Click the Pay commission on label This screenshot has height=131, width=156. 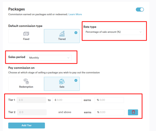pos(21,68)
